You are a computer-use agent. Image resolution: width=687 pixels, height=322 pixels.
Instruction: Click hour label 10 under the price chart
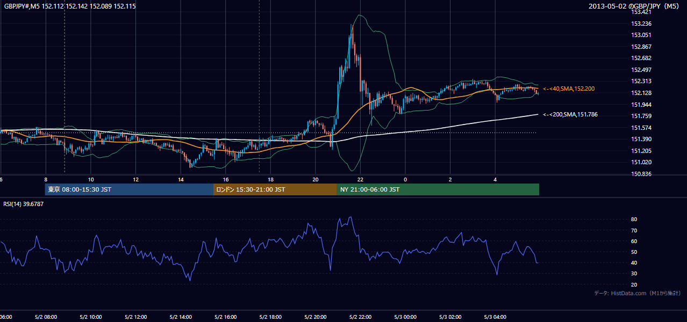pos(91,179)
